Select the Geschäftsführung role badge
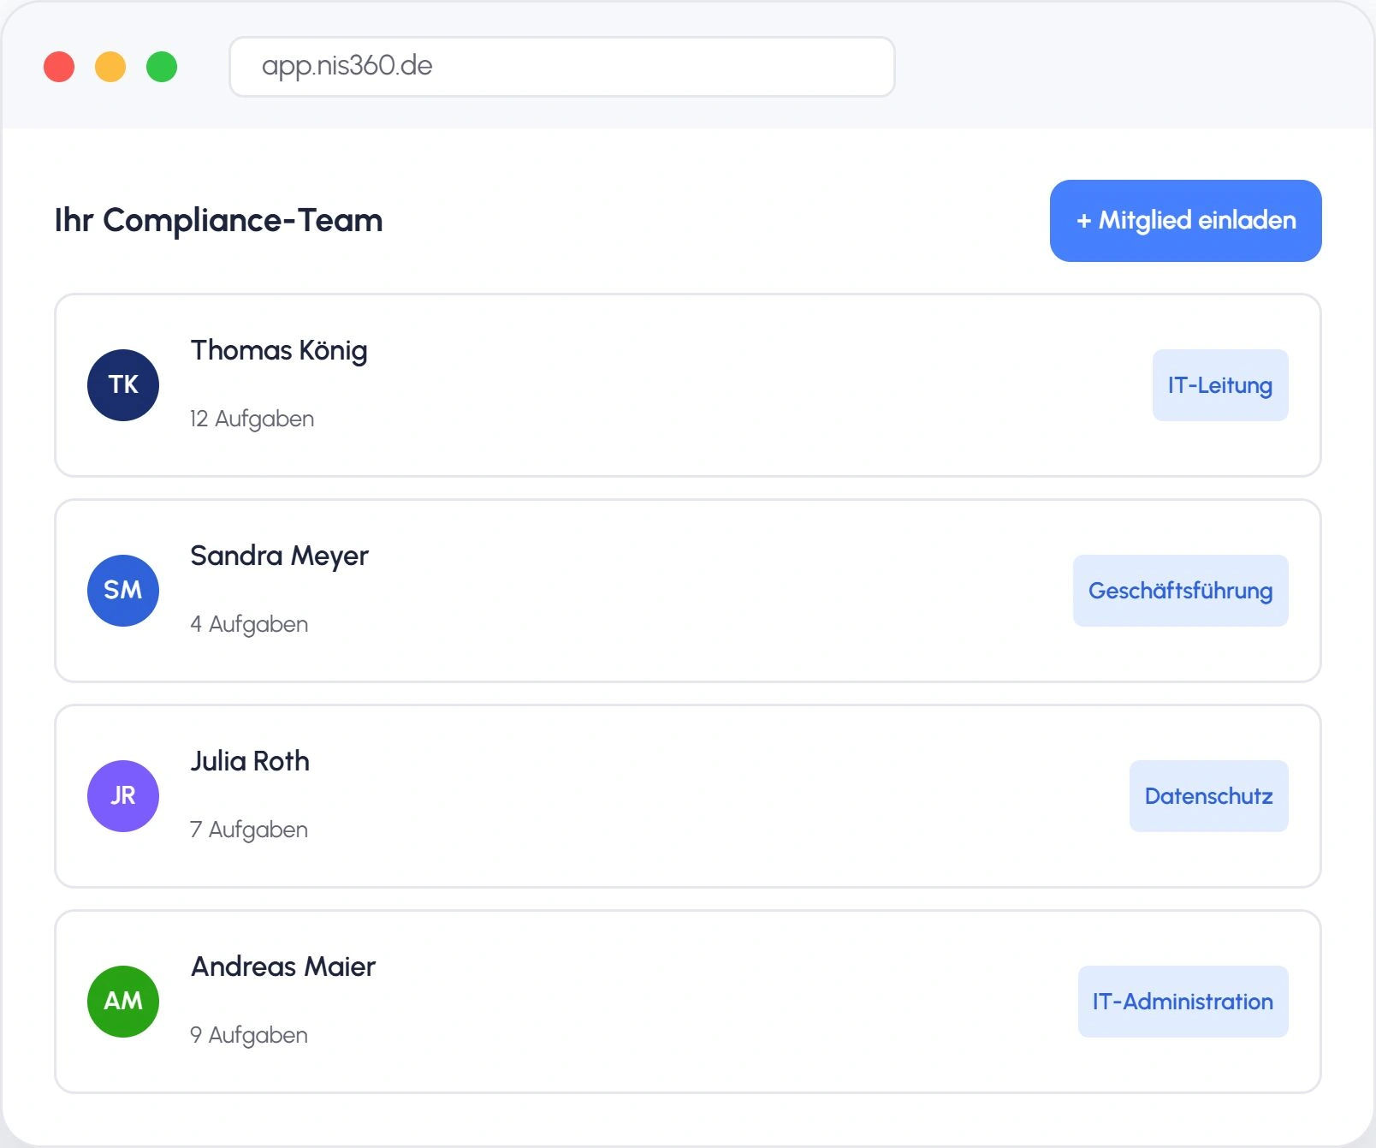Image resolution: width=1376 pixels, height=1148 pixels. tap(1181, 591)
